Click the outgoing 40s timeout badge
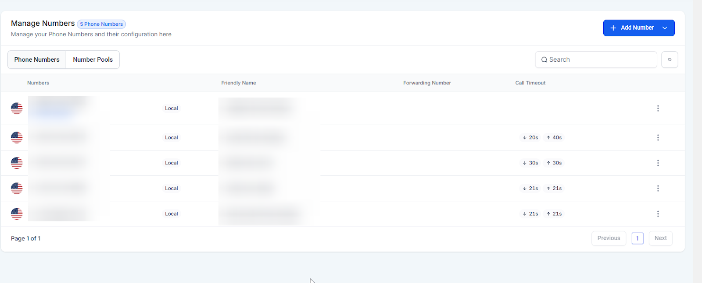 point(554,137)
